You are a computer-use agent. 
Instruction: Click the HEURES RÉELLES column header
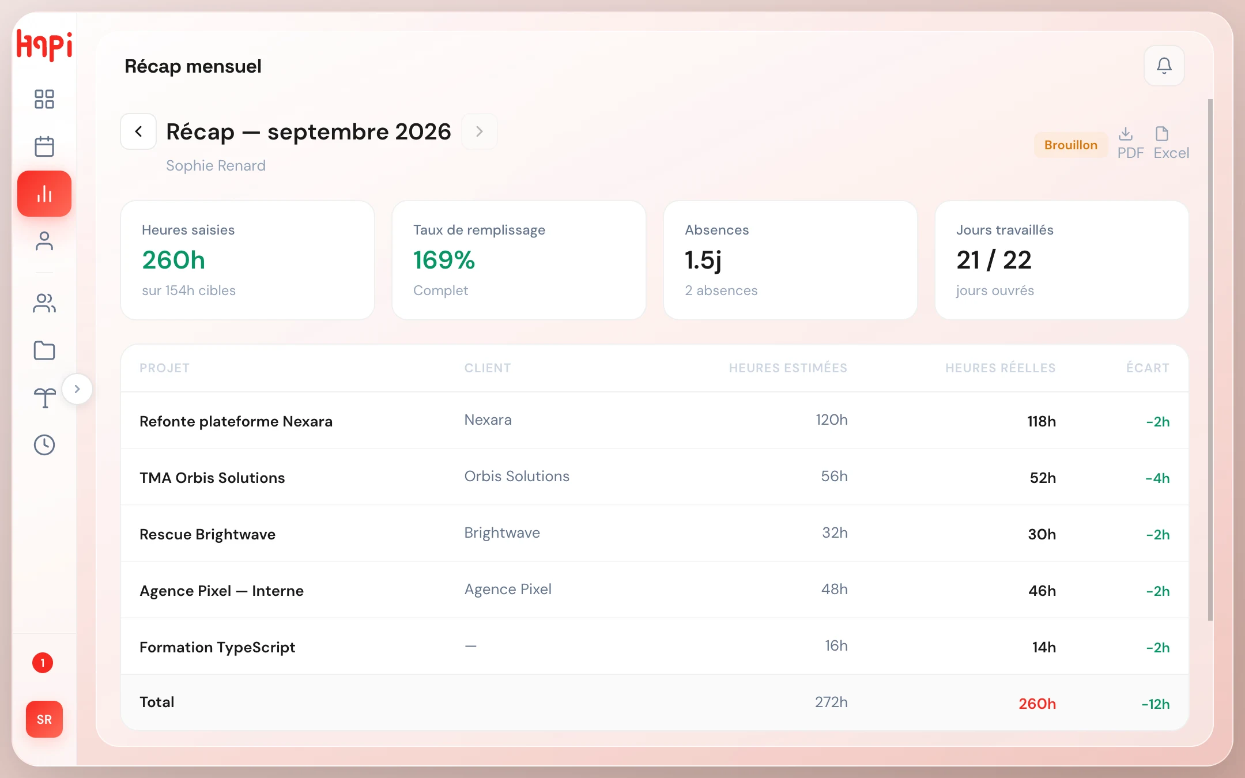tap(1000, 368)
